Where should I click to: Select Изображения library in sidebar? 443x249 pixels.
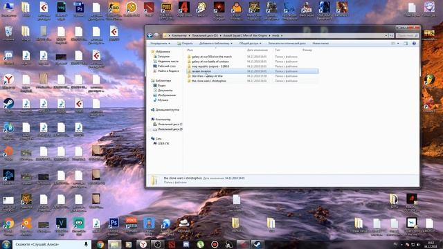[167, 95]
